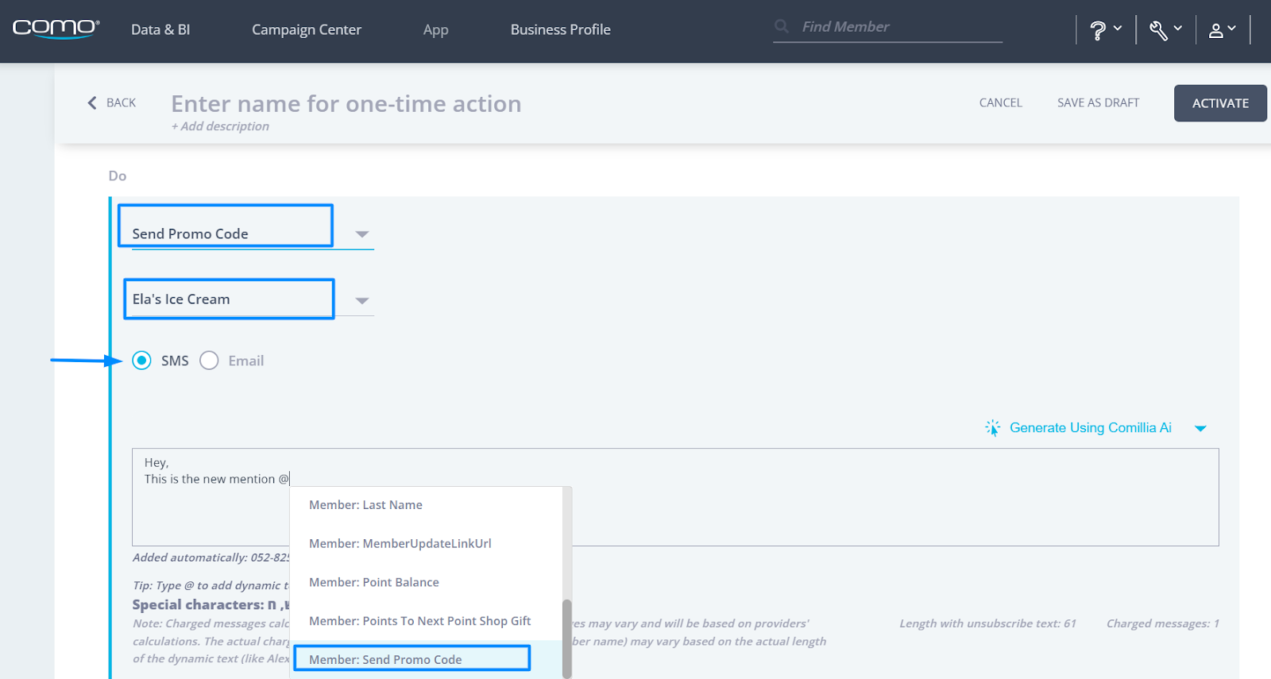Click SAVE AS DRAFT
The width and height of the screenshot is (1271, 679).
(1098, 102)
